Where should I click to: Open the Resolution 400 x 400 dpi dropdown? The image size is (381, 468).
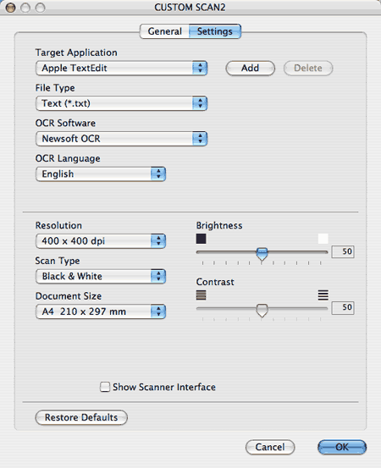click(101, 241)
